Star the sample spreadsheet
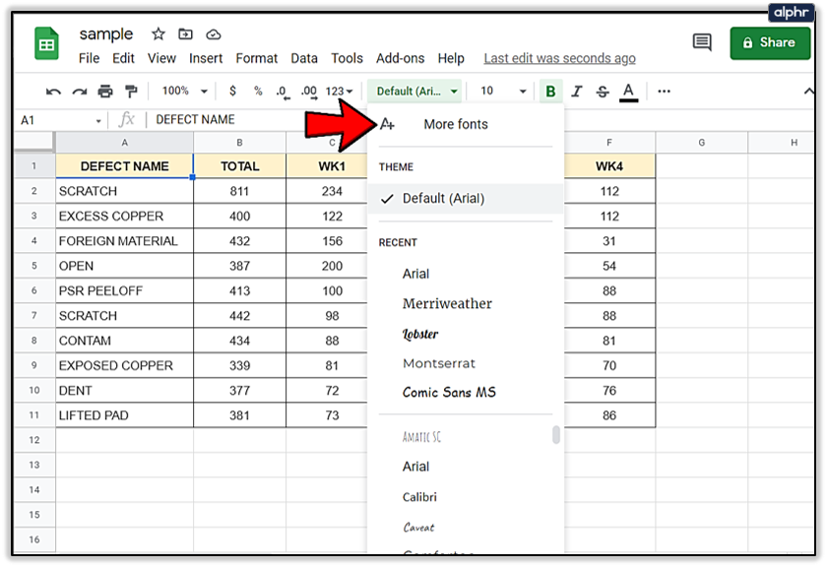827x567 pixels. tap(159, 34)
